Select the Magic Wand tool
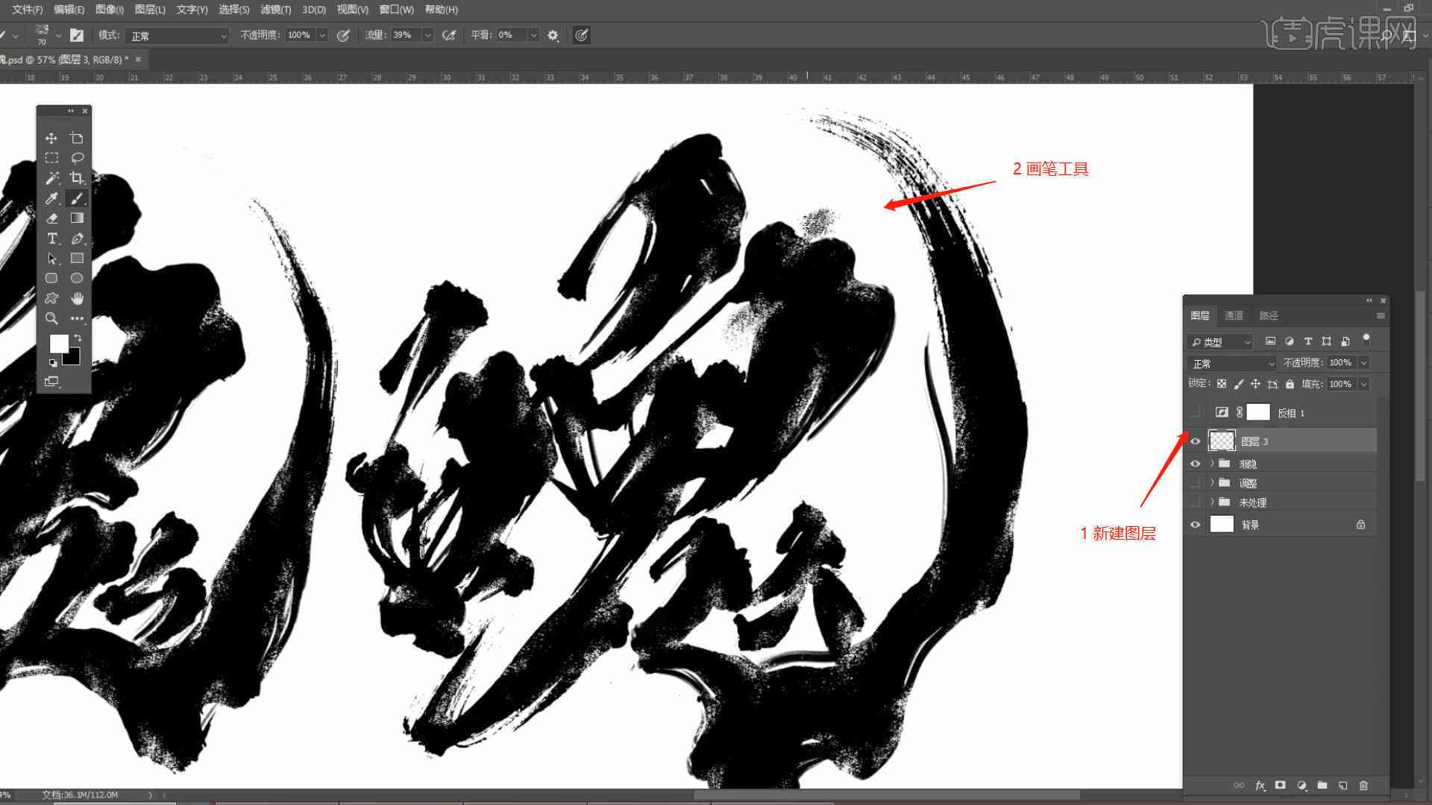Viewport: 1432px width, 805px height. pyautogui.click(x=51, y=178)
